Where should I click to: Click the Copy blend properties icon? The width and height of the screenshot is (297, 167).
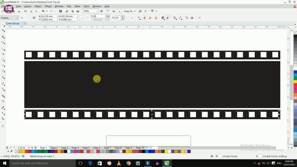pyautogui.click(x=187, y=18)
